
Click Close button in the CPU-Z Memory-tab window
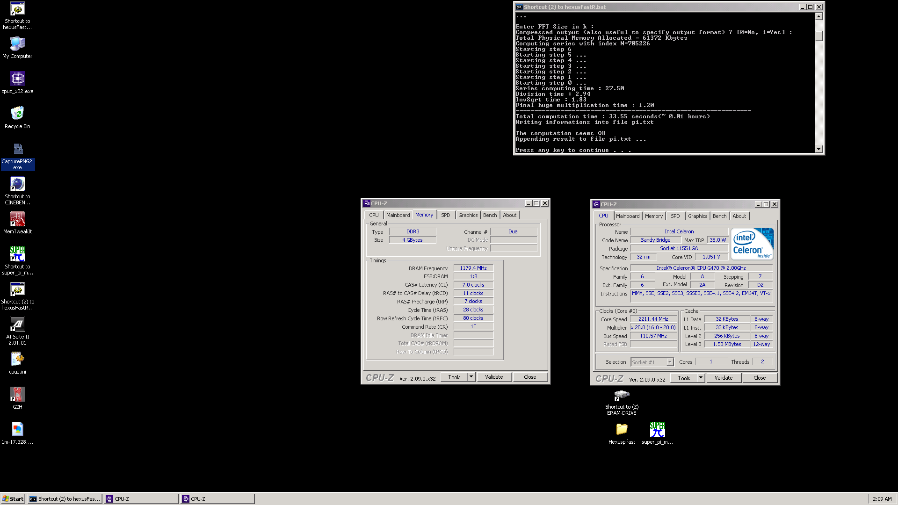coord(530,377)
